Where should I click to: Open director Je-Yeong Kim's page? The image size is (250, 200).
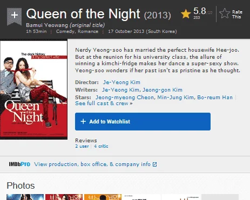pos(121,82)
